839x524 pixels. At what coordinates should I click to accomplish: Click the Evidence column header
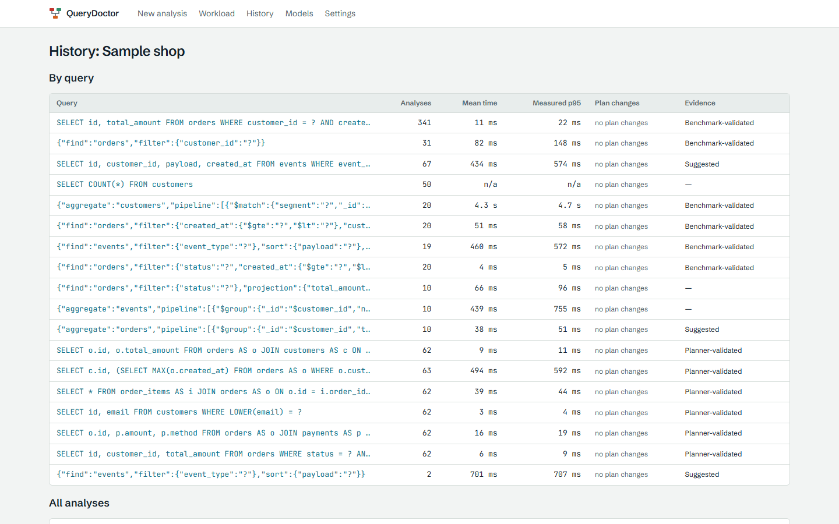[700, 103]
